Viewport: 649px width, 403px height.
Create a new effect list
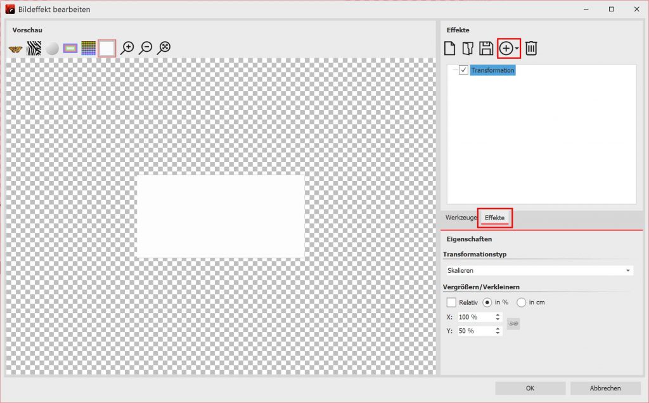coord(449,48)
